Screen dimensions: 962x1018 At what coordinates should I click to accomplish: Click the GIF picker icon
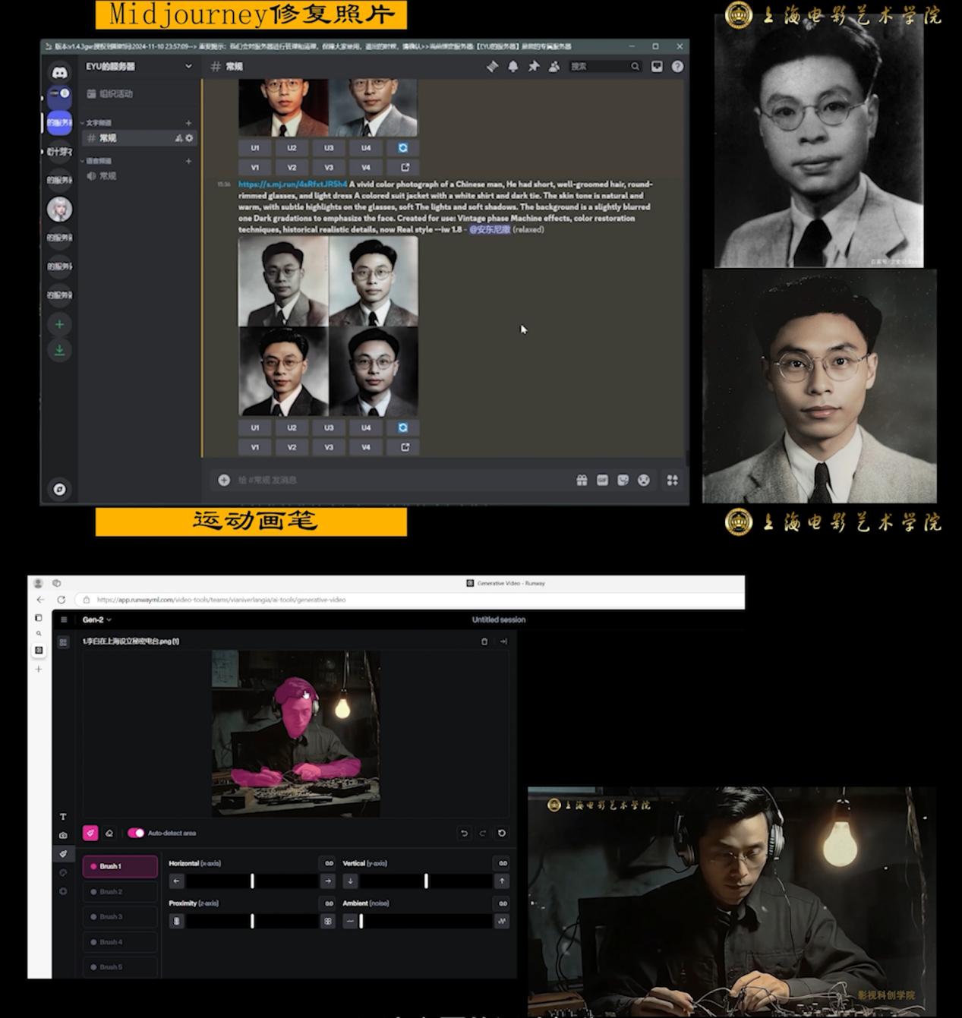[x=602, y=481]
